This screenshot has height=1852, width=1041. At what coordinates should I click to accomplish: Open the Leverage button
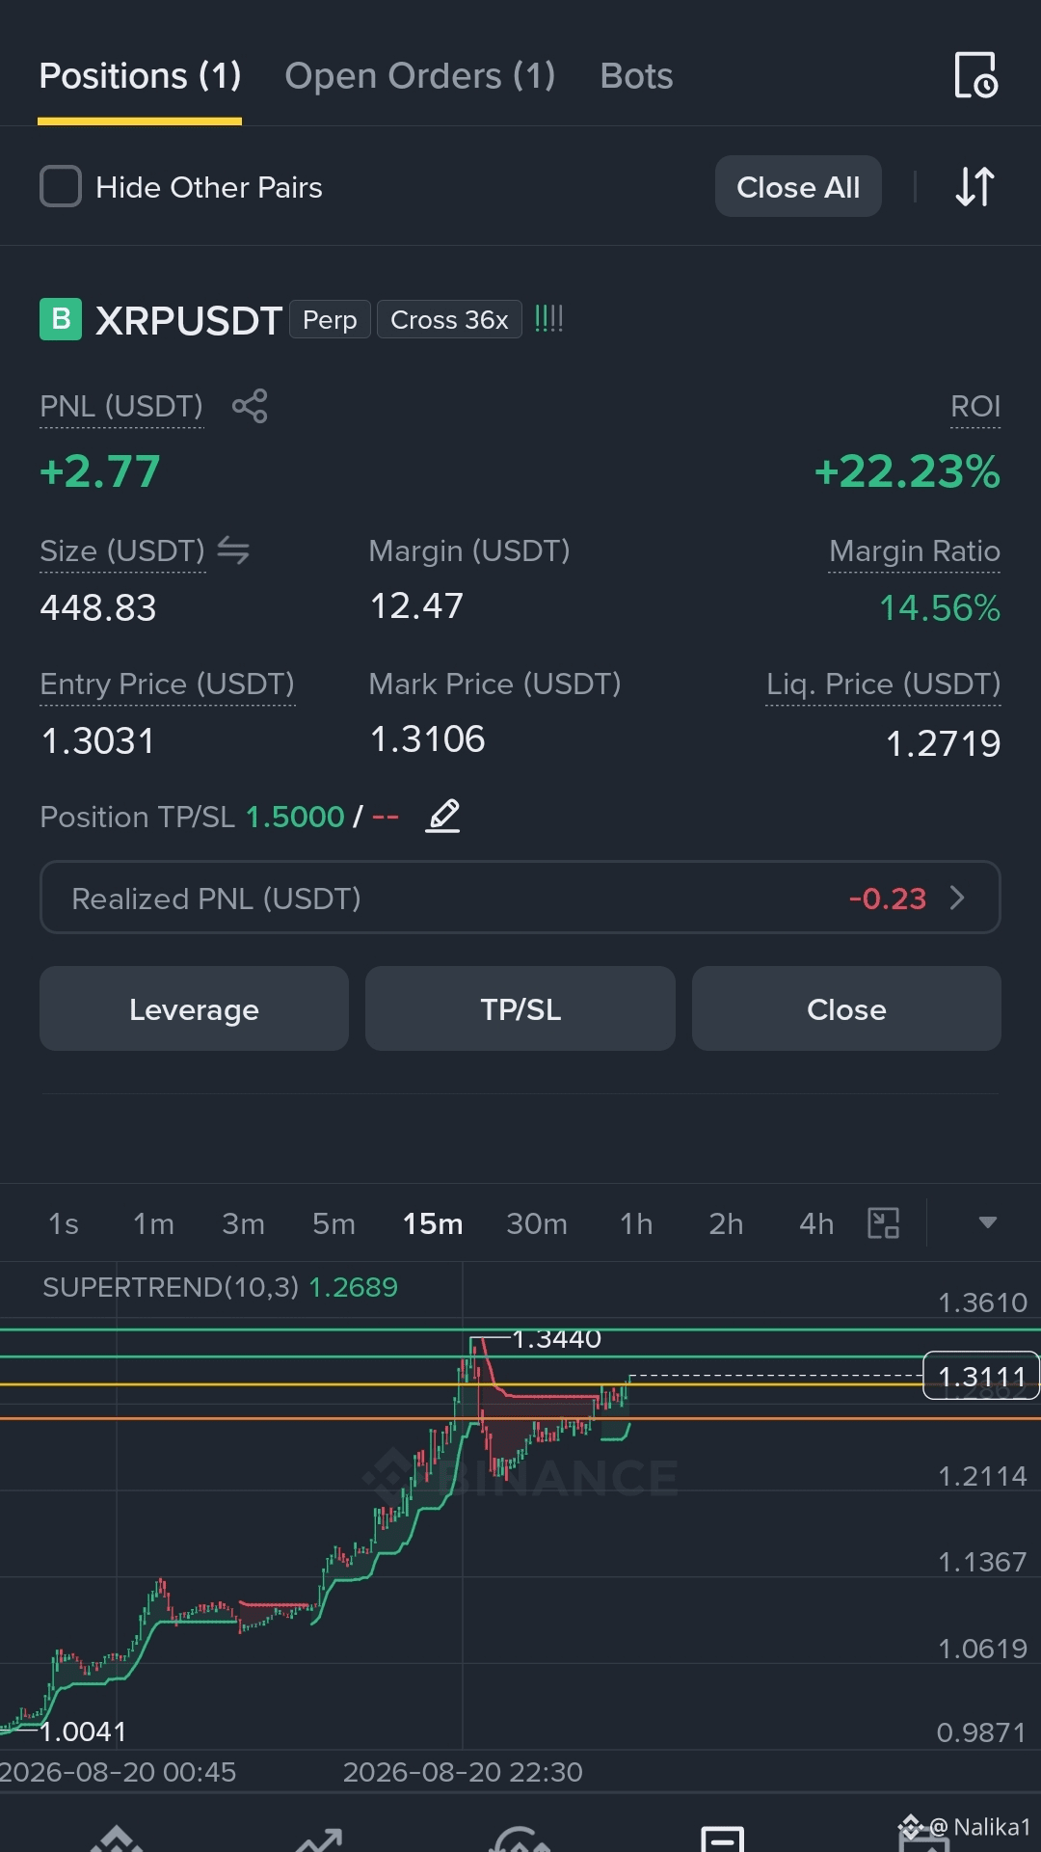tap(194, 1008)
